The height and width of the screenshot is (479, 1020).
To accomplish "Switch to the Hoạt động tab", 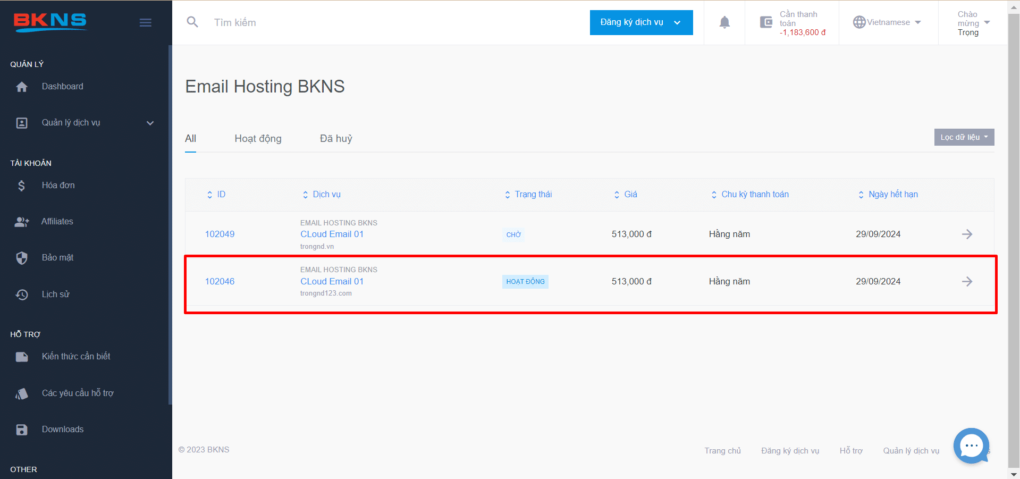I will coord(258,139).
